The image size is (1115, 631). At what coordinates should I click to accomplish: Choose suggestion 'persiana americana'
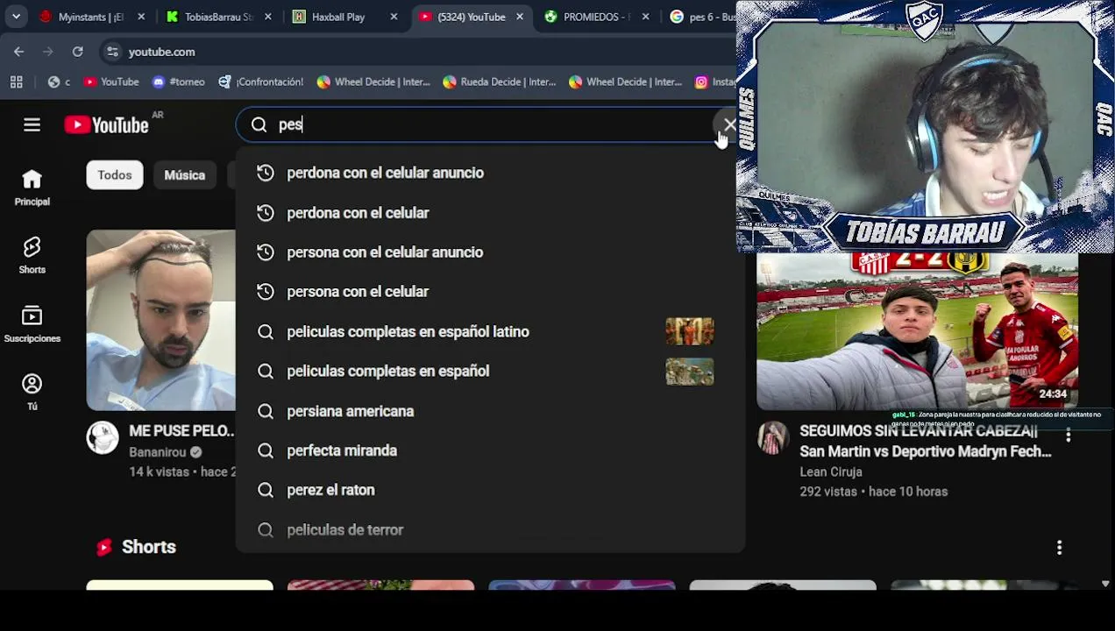coord(490,411)
